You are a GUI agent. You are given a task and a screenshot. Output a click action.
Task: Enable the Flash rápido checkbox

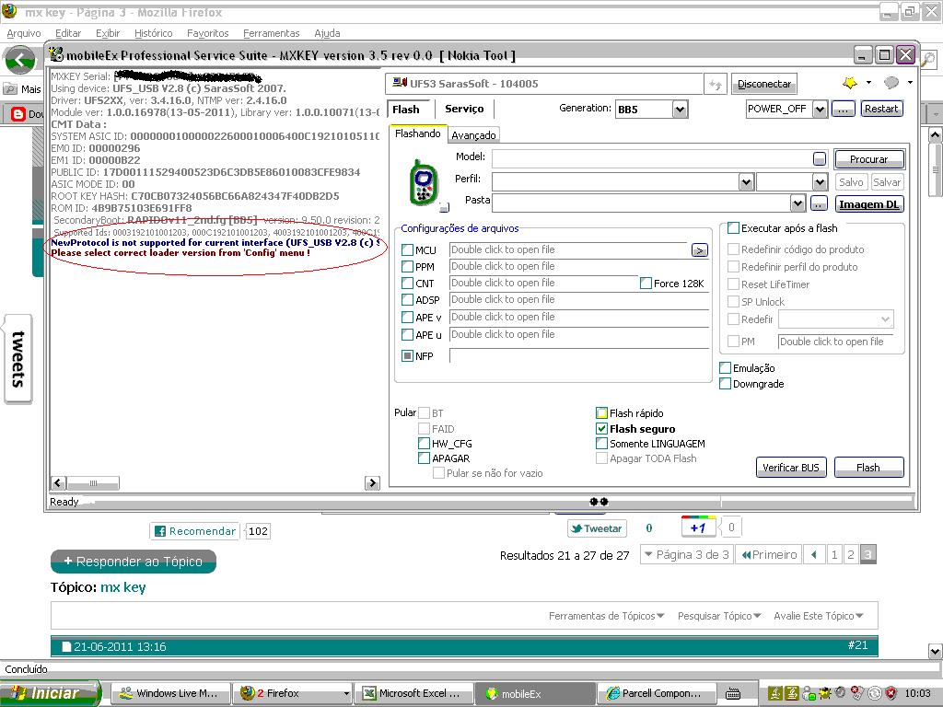[x=601, y=413]
